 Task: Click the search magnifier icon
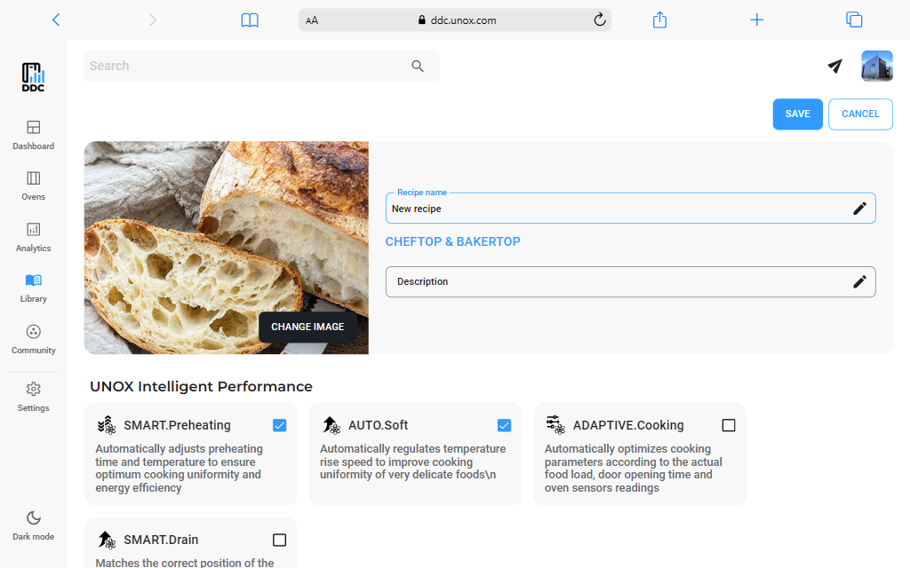pos(418,67)
